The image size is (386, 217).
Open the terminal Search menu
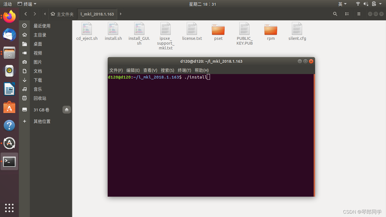coord(167,70)
